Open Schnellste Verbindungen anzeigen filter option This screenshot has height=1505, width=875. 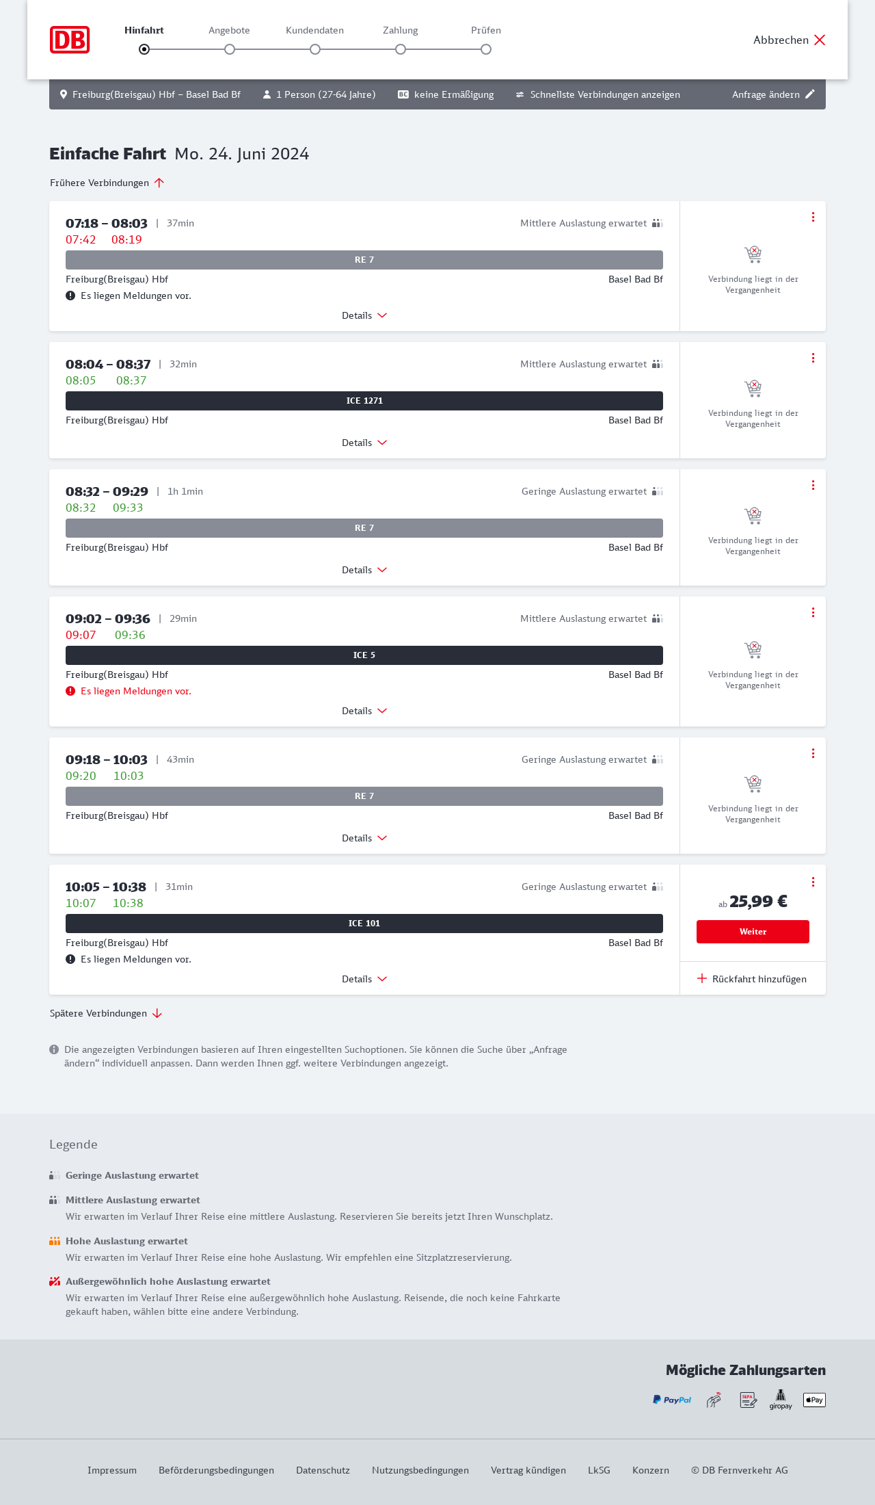click(597, 94)
